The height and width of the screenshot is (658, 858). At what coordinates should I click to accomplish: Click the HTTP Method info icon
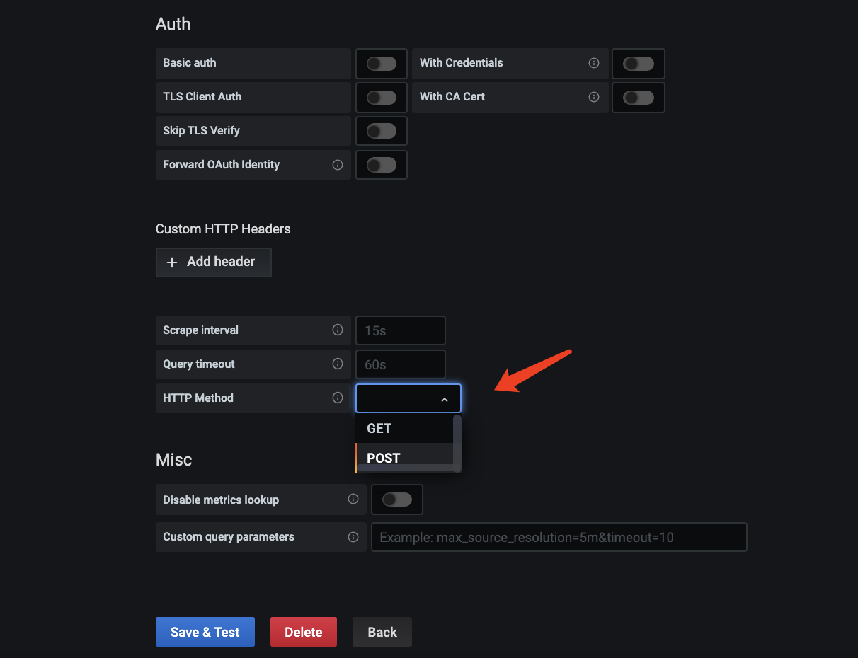[x=338, y=398]
